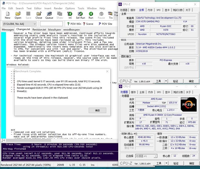Viewport: 200px width, 169px height.
Task: Click the New file toolbar icon
Action: (7, 15)
